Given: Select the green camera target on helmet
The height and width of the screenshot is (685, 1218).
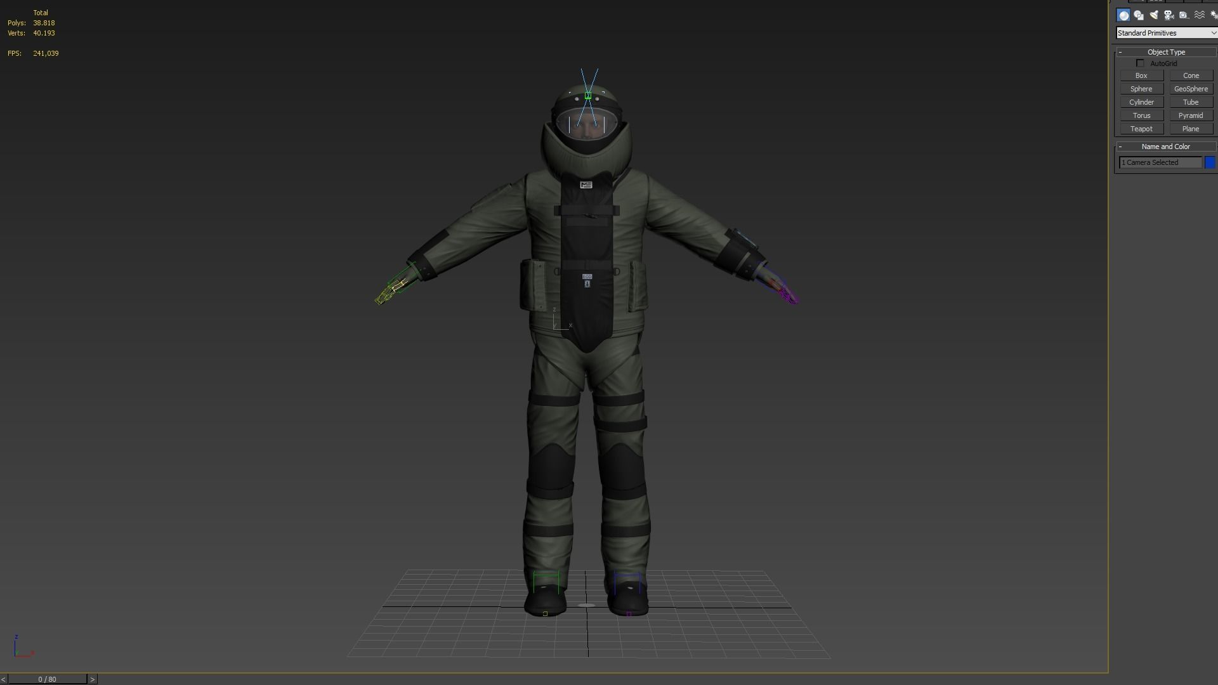Looking at the screenshot, I should pyautogui.click(x=588, y=96).
